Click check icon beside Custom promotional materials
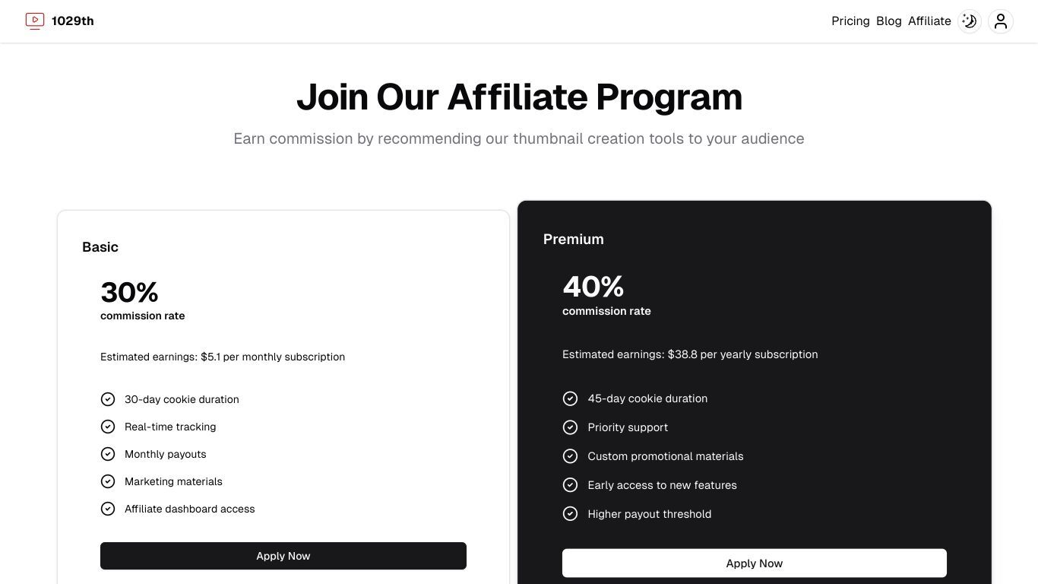1038x584 pixels. (x=570, y=456)
